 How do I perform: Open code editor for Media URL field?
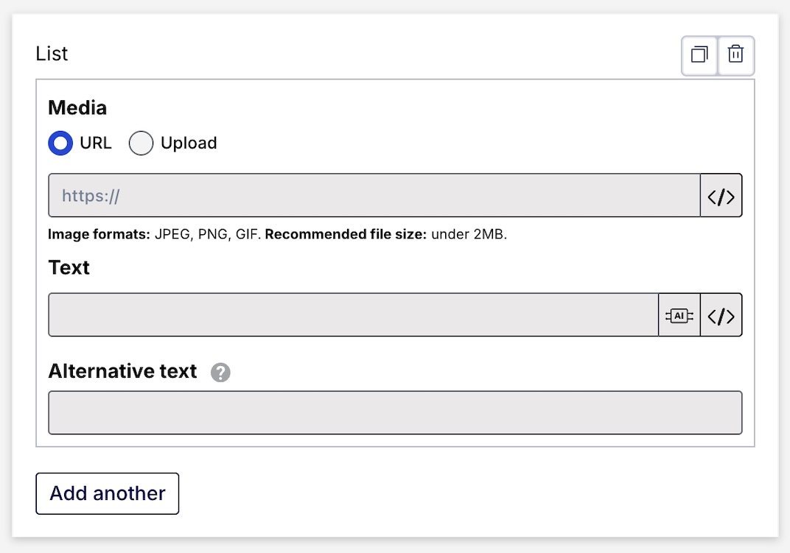(x=721, y=196)
